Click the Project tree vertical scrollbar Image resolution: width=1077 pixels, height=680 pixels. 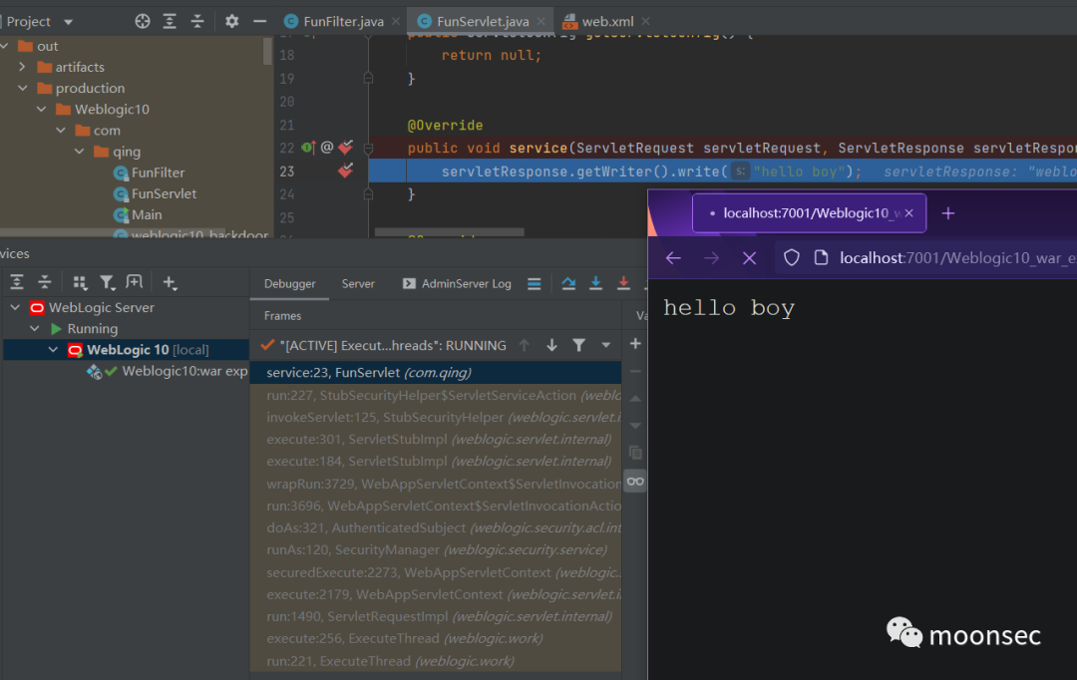click(267, 52)
